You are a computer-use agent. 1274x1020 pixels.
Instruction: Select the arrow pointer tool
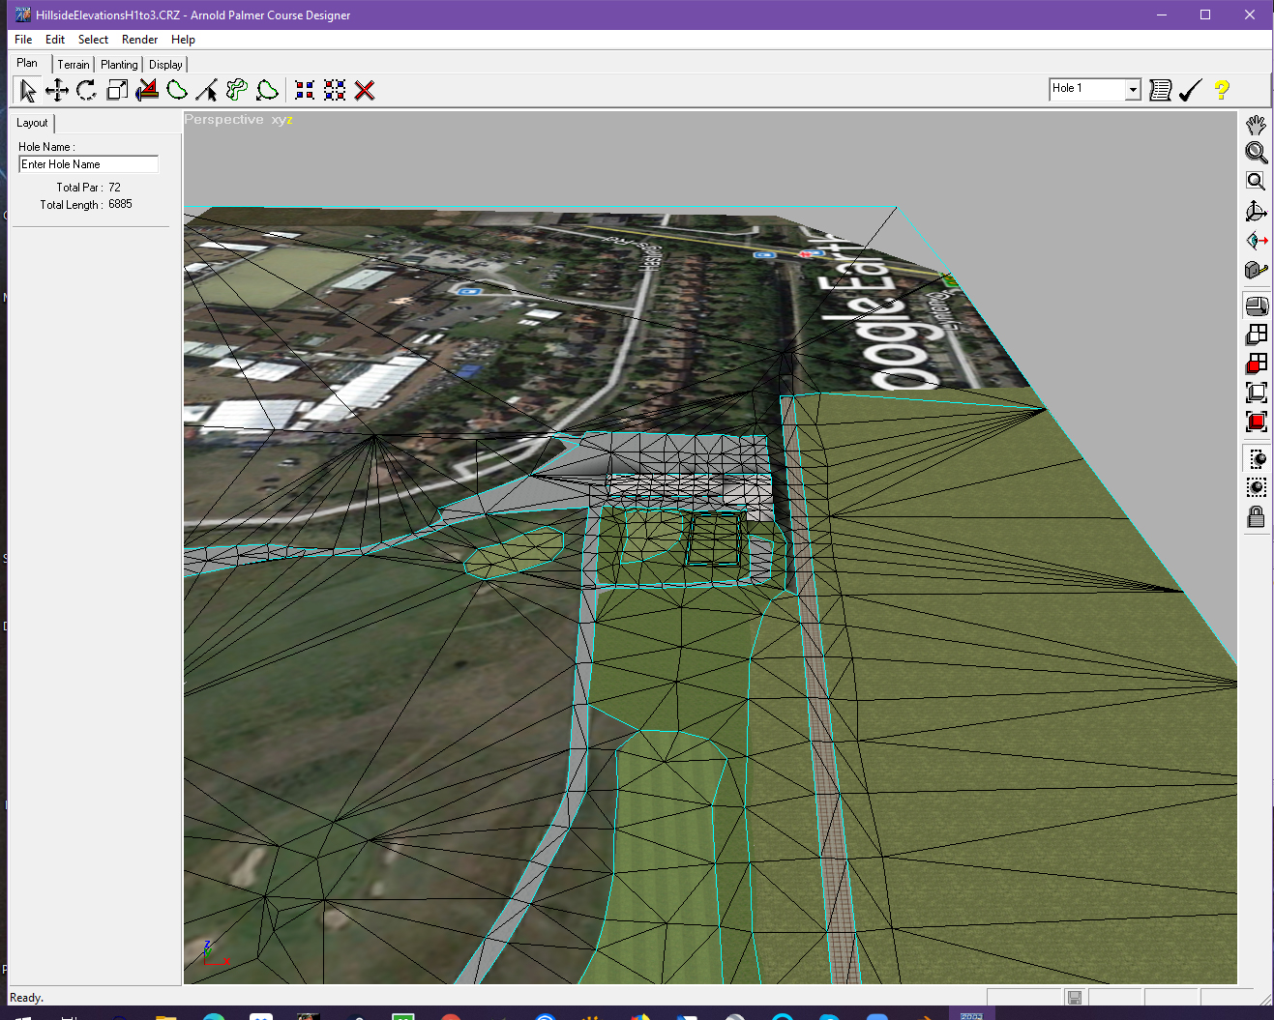pyautogui.click(x=27, y=91)
